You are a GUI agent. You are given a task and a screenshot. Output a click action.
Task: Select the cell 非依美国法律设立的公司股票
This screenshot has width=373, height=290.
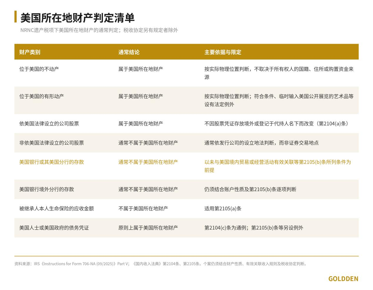click(51, 143)
